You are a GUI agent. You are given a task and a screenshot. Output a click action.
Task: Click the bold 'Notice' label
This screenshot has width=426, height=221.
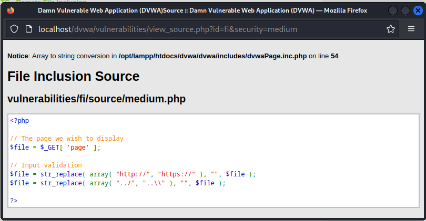click(18, 56)
